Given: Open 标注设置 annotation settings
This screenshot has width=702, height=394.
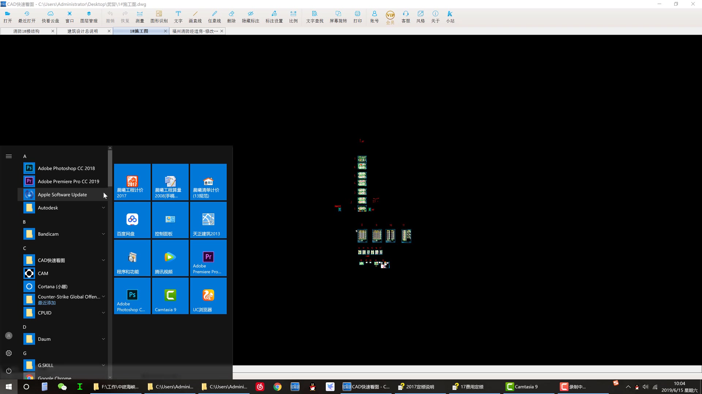Looking at the screenshot, I should click(x=273, y=16).
